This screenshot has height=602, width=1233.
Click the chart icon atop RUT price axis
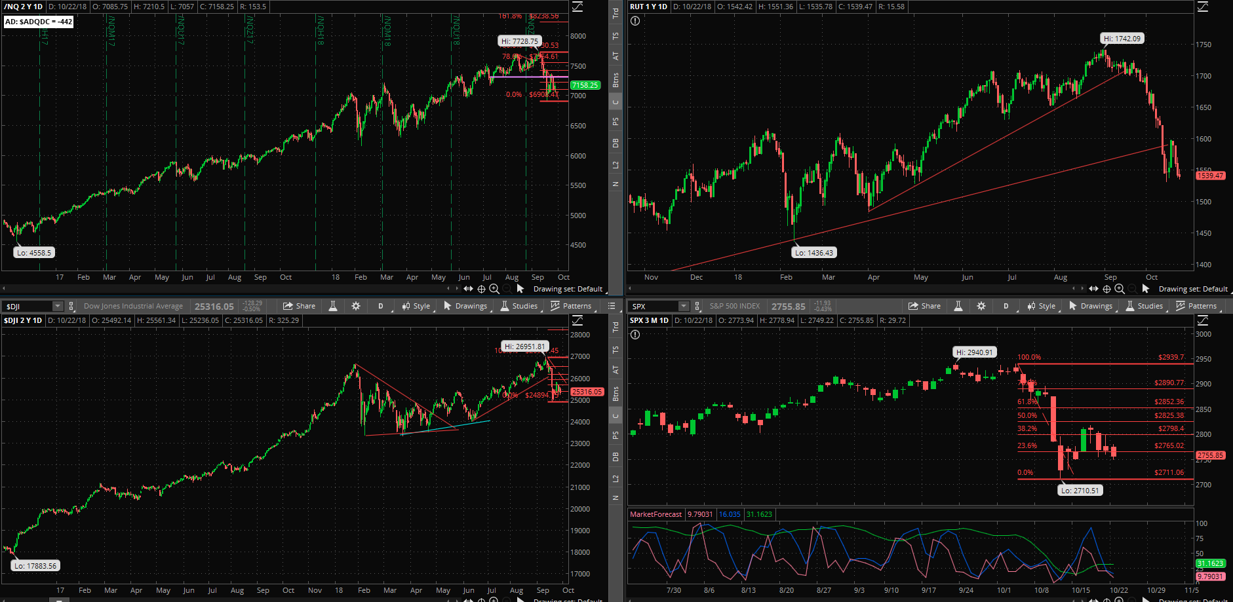coord(1203,7)
